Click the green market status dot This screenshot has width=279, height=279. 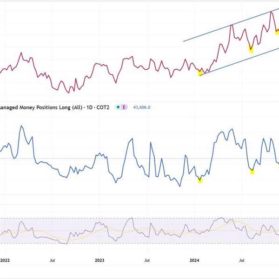point(118,107)
